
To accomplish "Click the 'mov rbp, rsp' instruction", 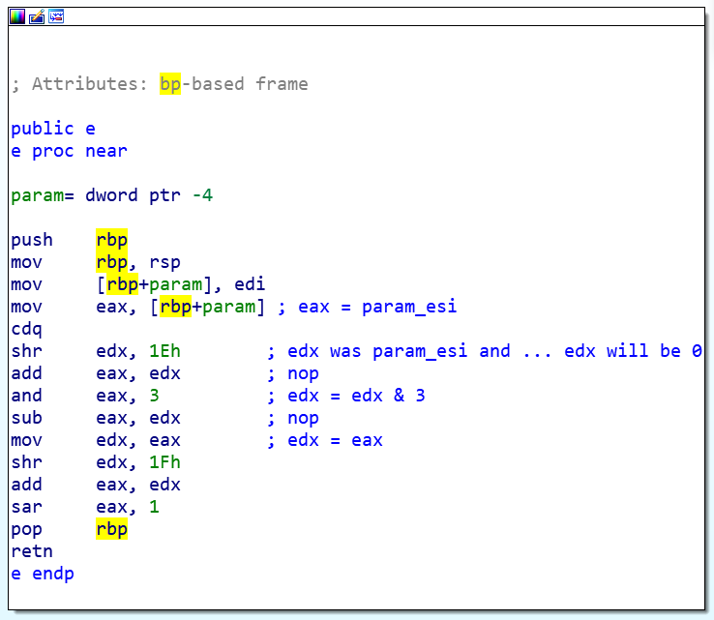I will click(96, 262).
